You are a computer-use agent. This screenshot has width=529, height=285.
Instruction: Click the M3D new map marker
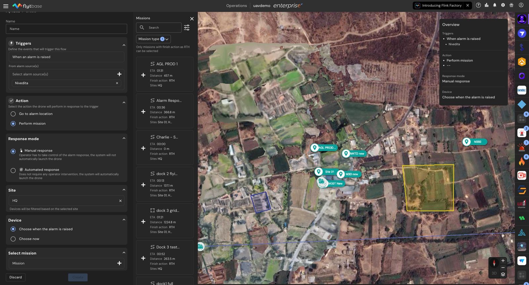click(x=349, y=174)
